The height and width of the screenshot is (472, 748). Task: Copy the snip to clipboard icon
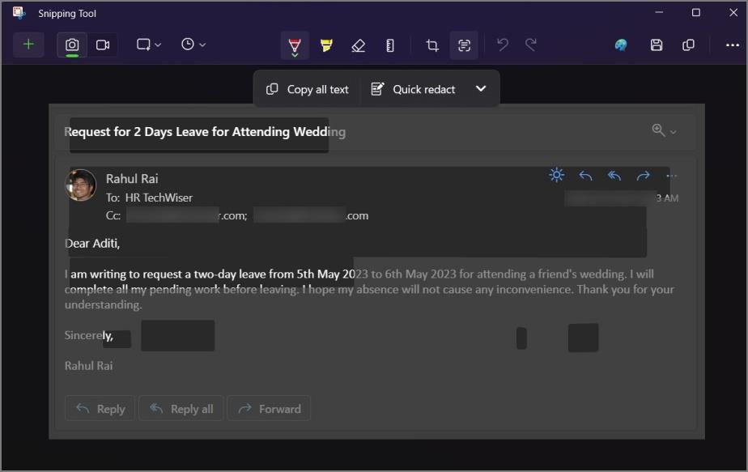coord(688,45)
